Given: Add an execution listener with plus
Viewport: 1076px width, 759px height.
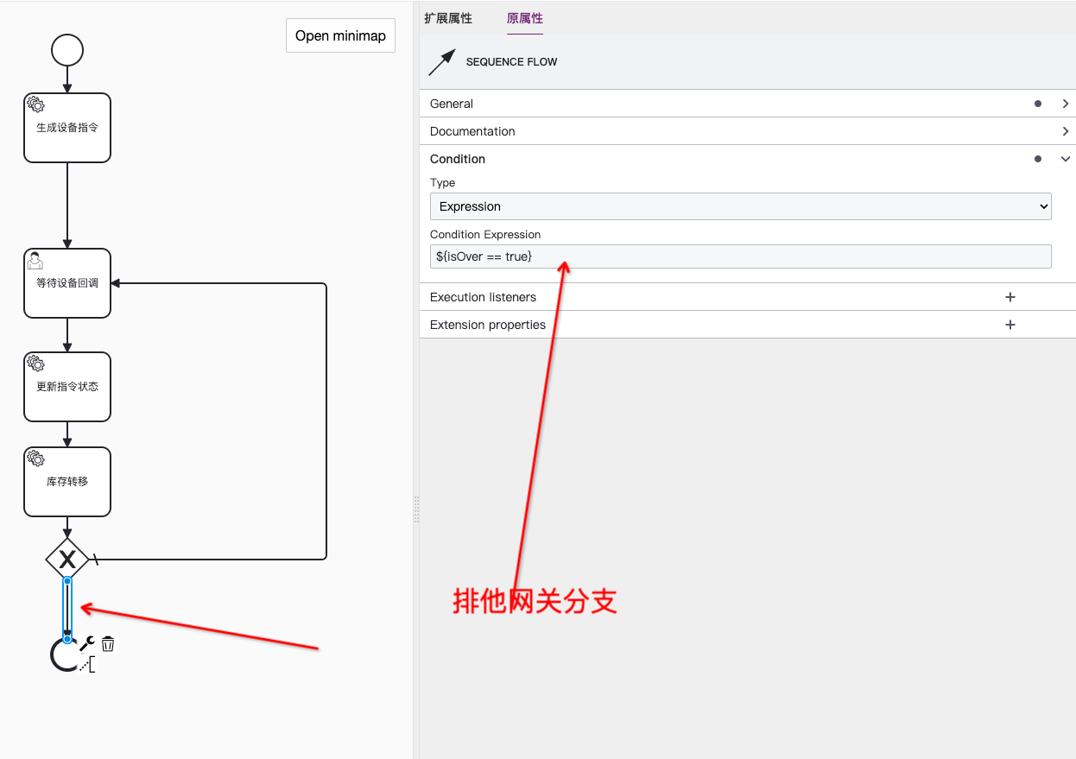Looking at the screenshot, I should pos(1010,297).
